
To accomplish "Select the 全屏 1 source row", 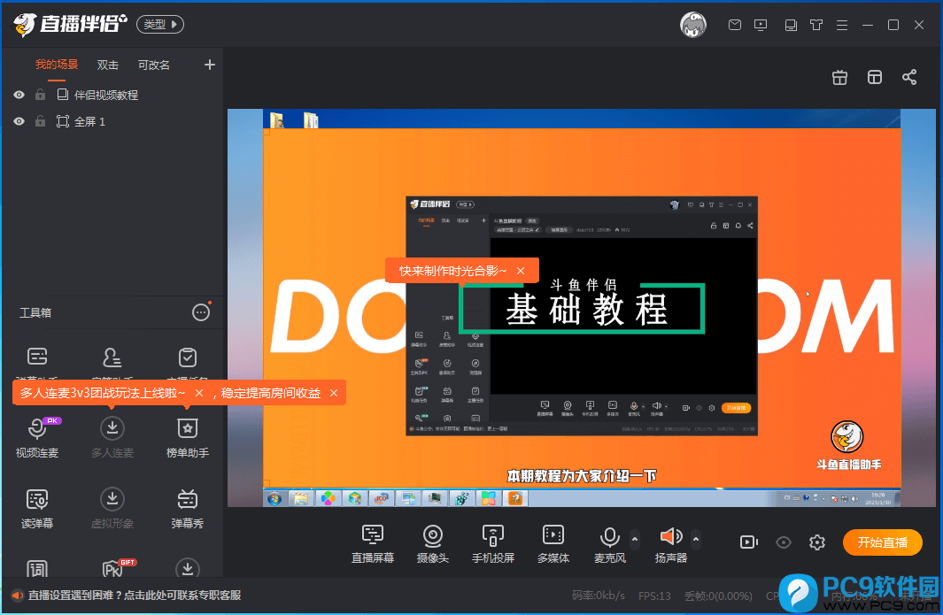I will 113,121.
